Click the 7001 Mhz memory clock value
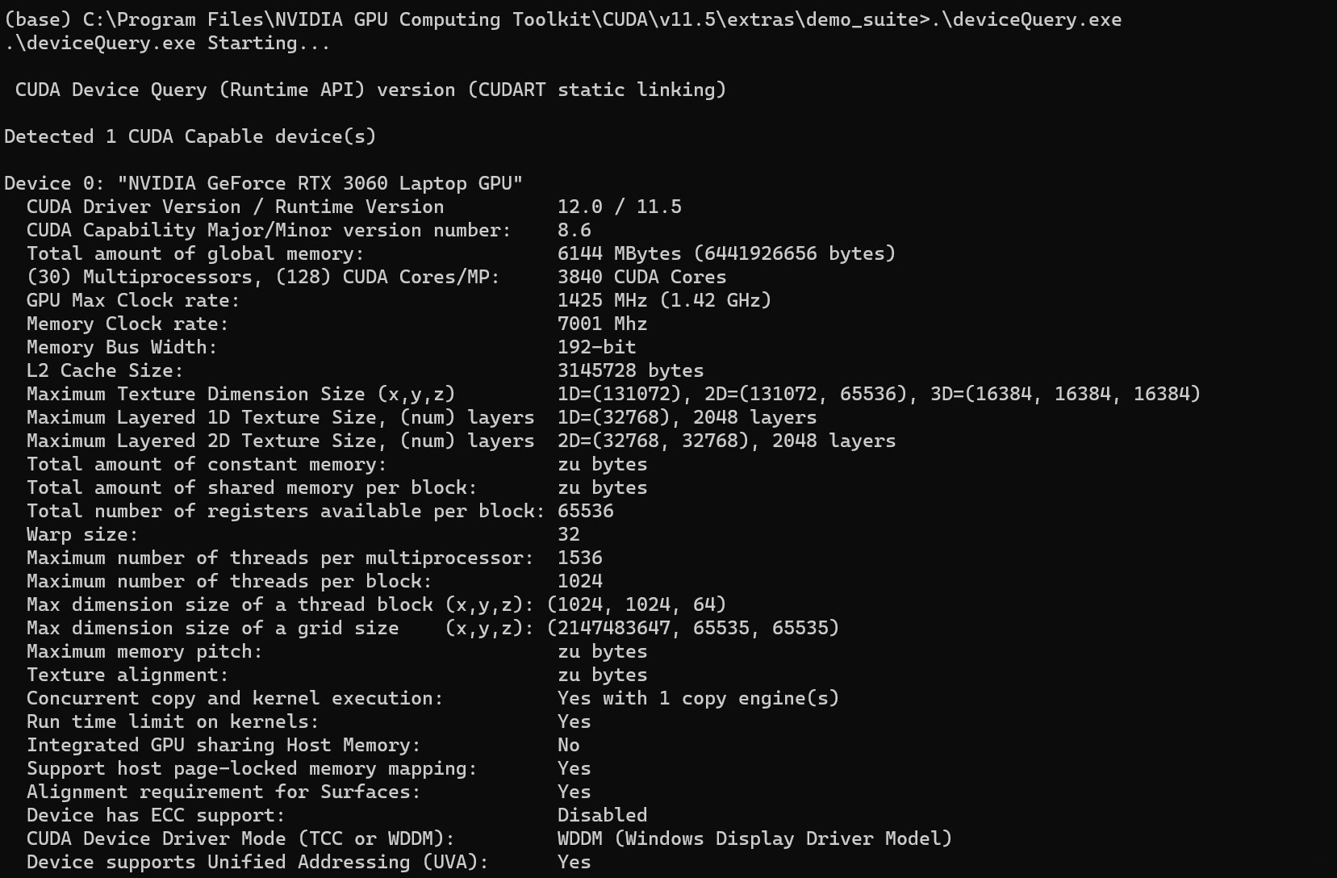The width and height of the screenshot is (1337, 878). tap(602, 324)
